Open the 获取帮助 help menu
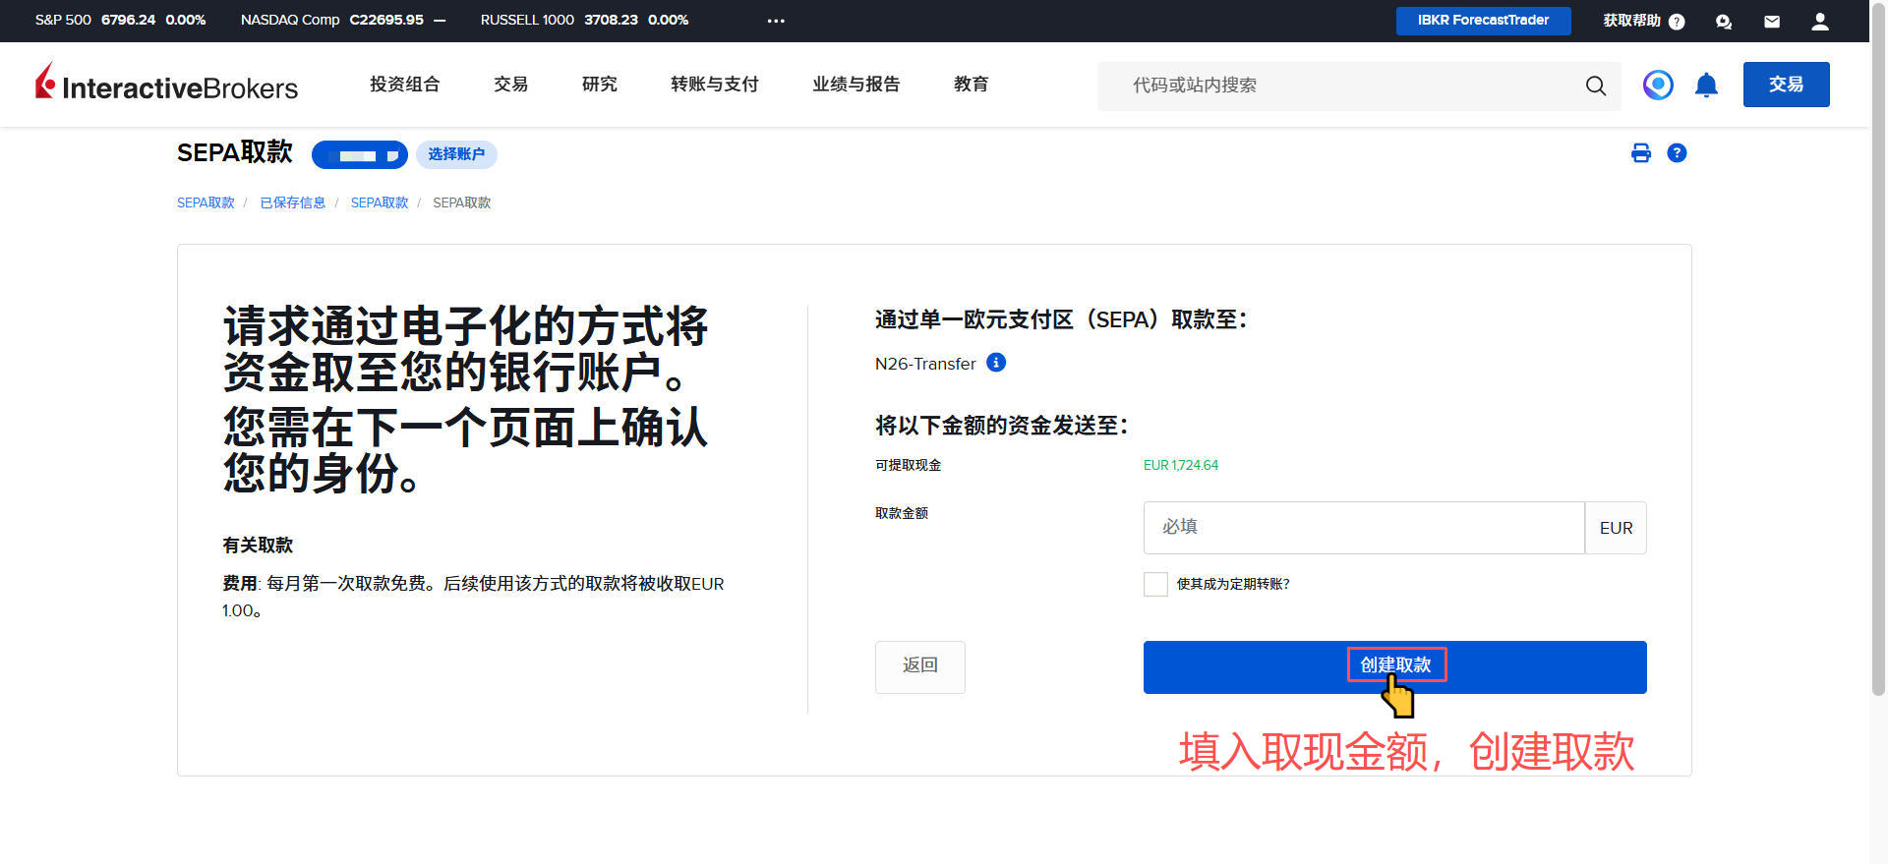1888x864 pixels. coord(1642,21)
